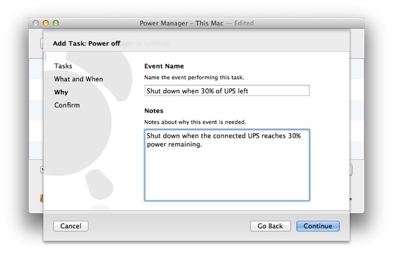
Task: Click 'Name the event performing this task.' text
Action: point(194,77)
